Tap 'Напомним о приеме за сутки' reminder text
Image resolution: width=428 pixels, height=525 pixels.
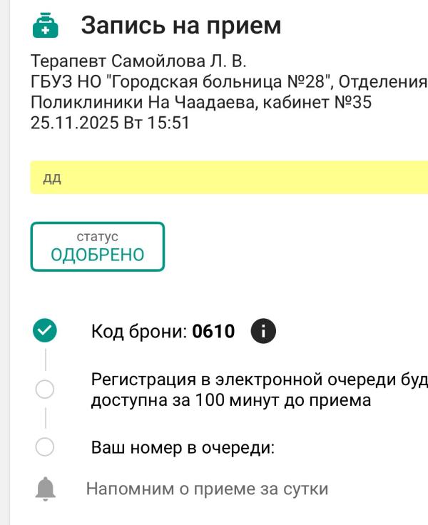click(207, 489)
